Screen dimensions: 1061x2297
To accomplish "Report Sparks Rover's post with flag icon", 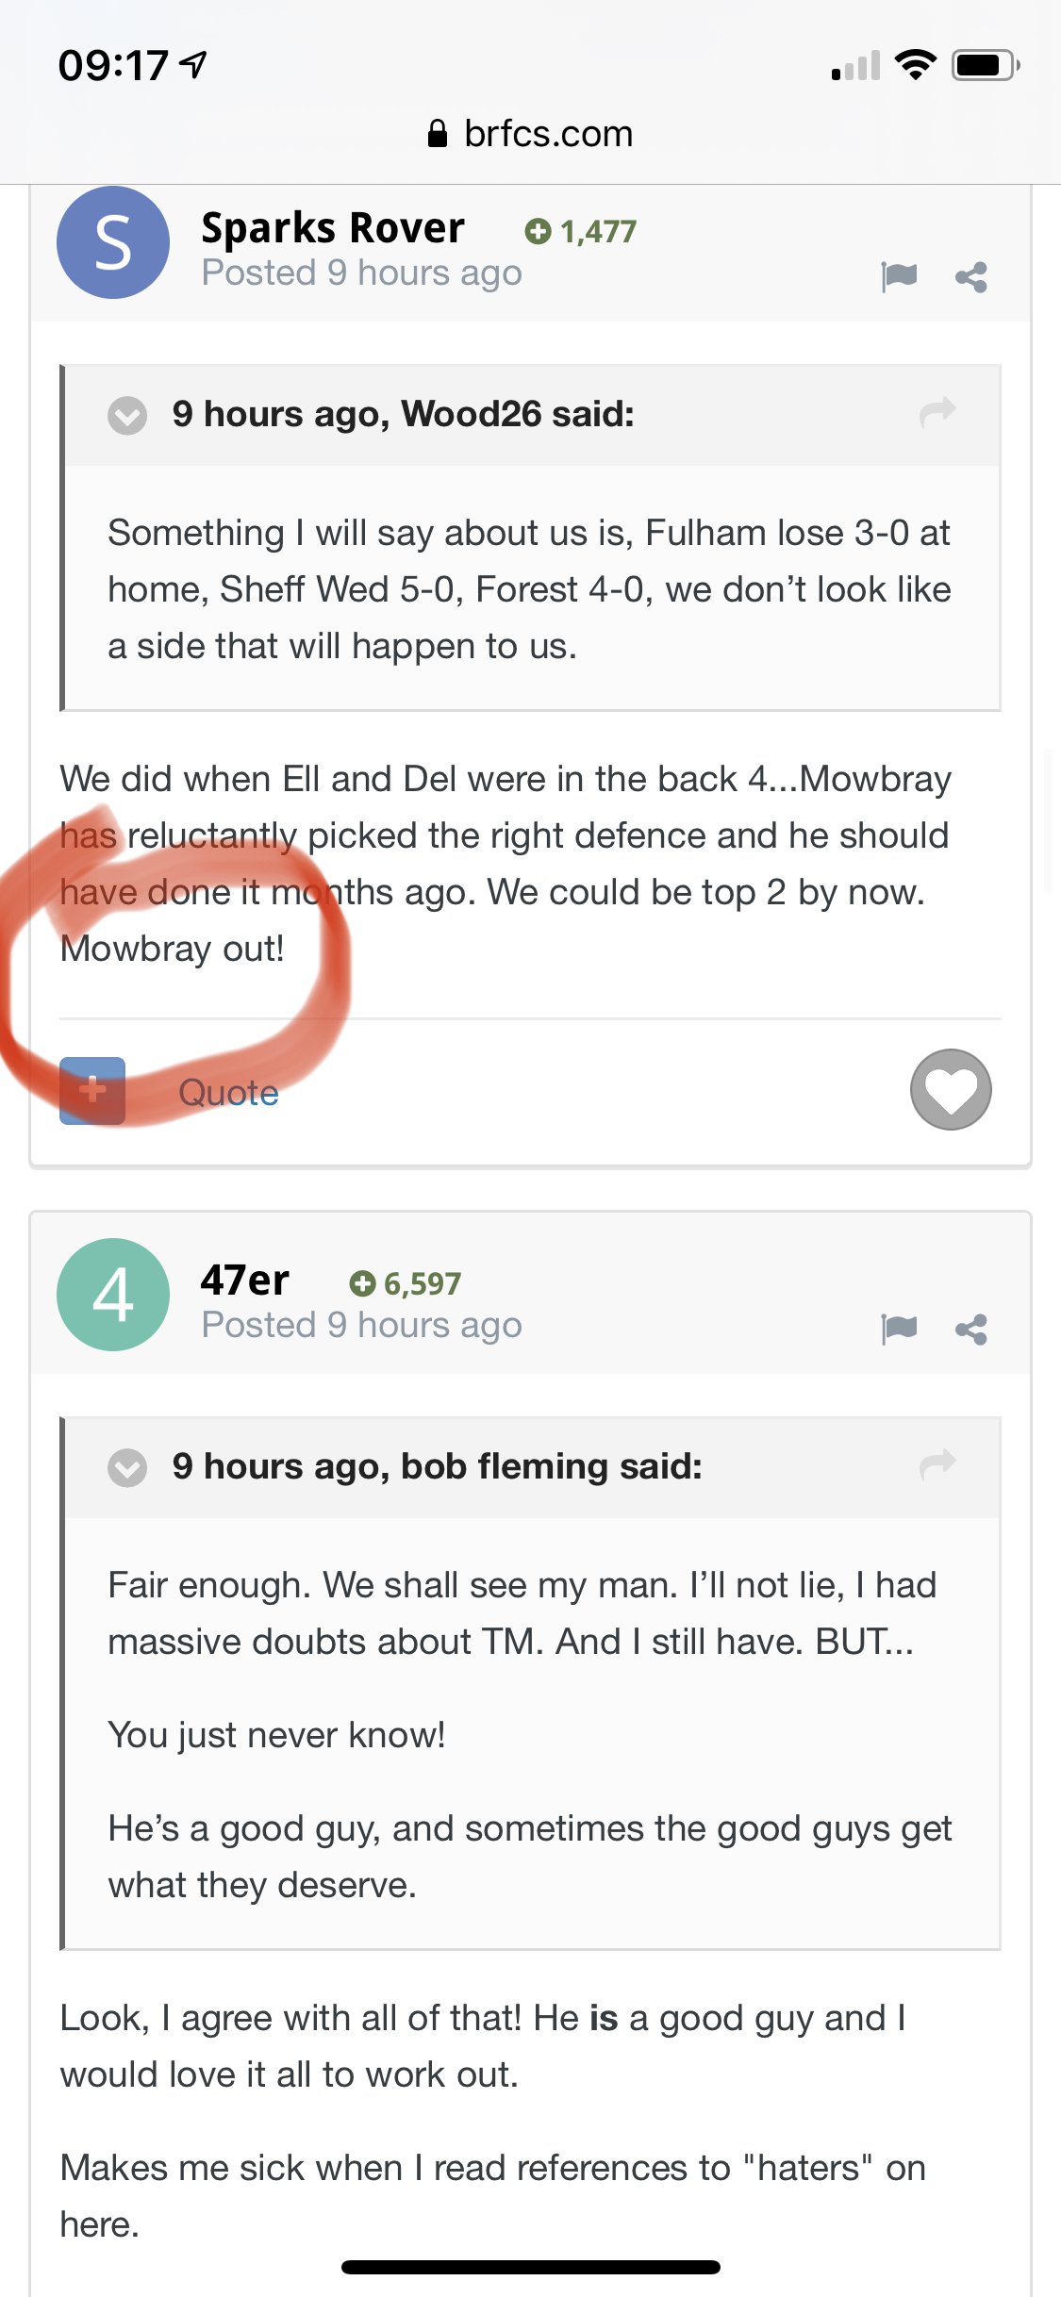I will point(899,276).
